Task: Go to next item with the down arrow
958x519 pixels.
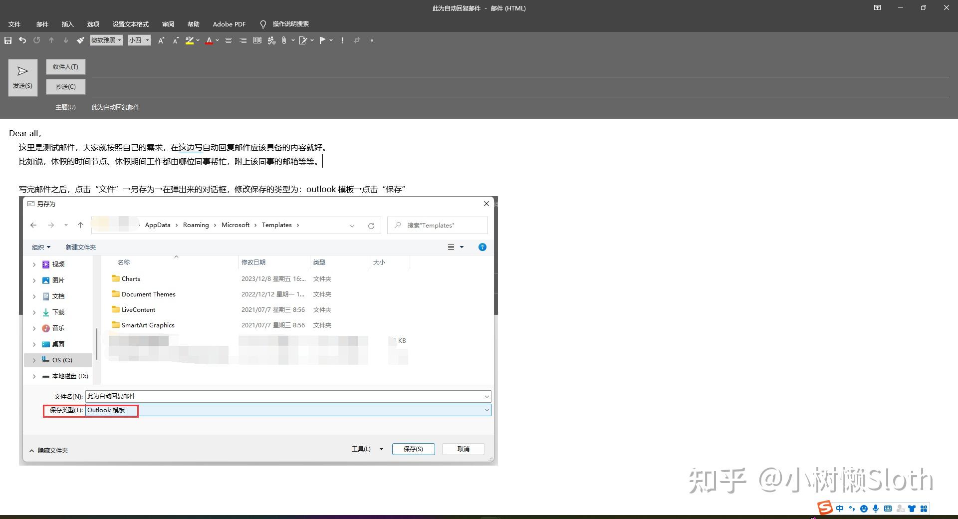Action: (x=65, y=40)
